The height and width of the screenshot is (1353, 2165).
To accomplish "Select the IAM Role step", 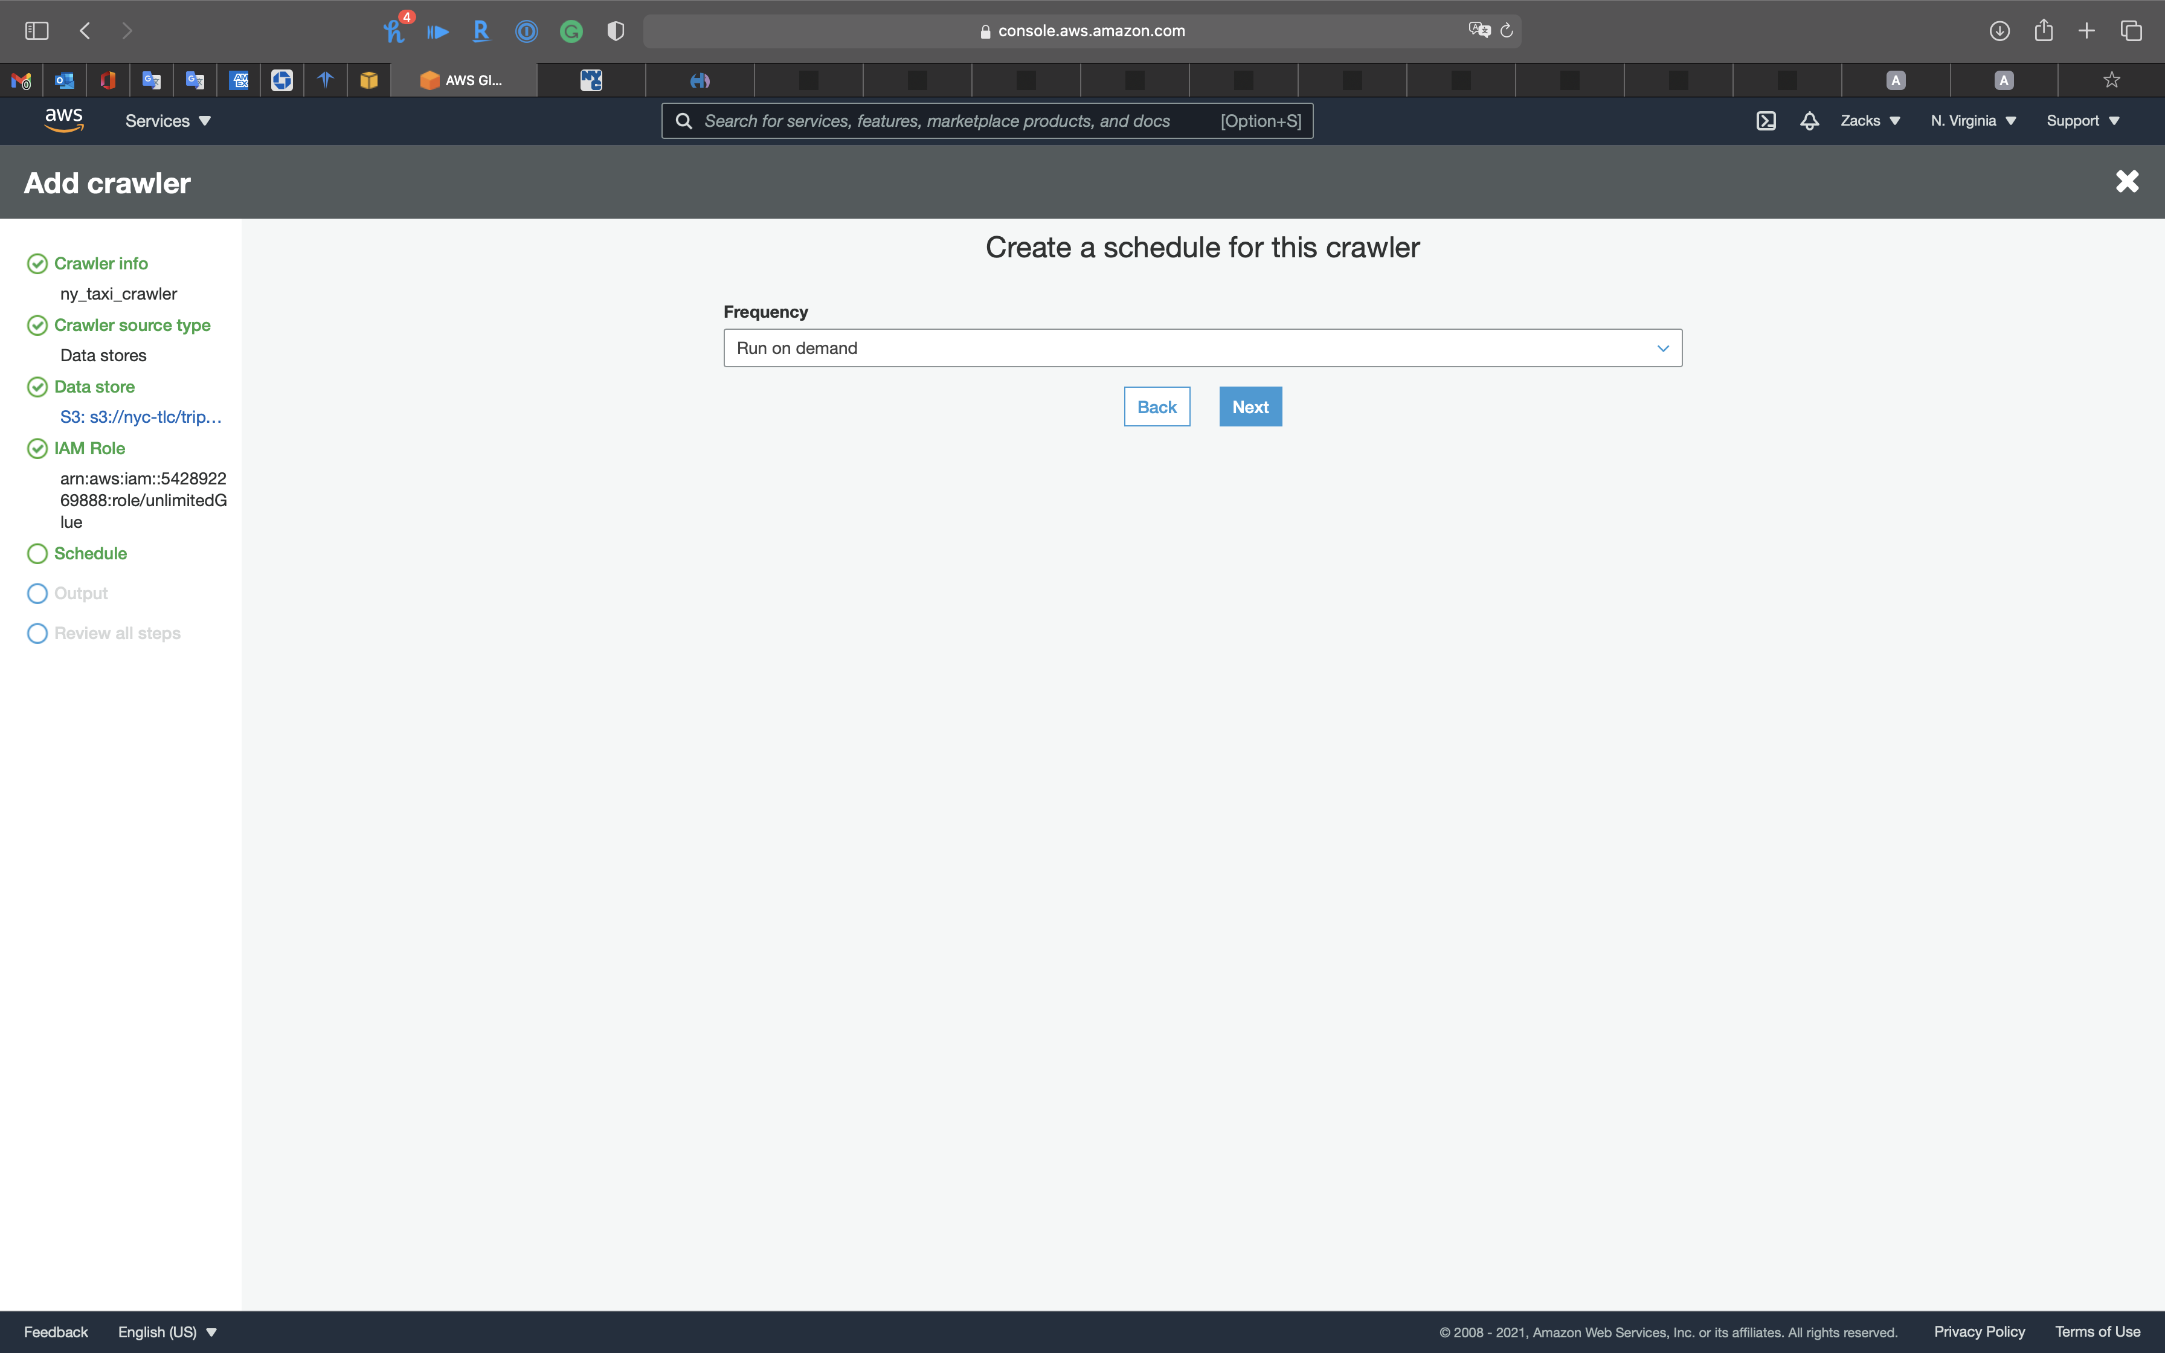I will click(89, 448).
